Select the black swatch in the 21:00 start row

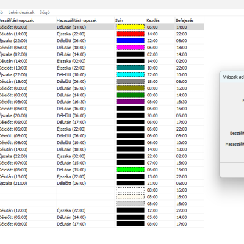[x=131, y=183]
